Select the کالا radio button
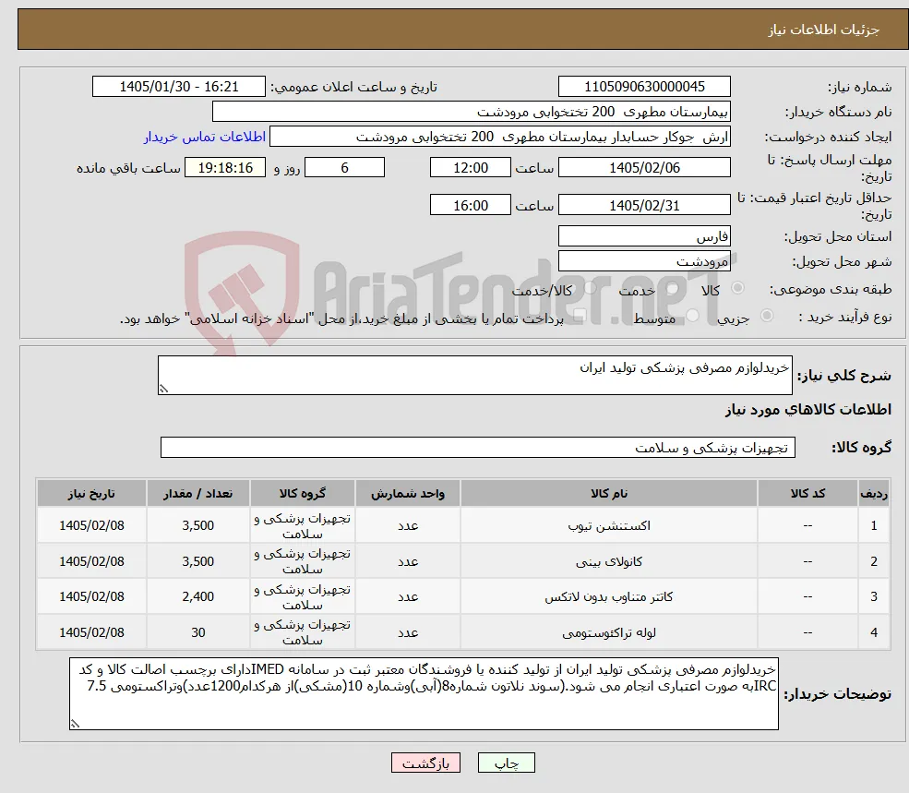 [x=738, y=288]
